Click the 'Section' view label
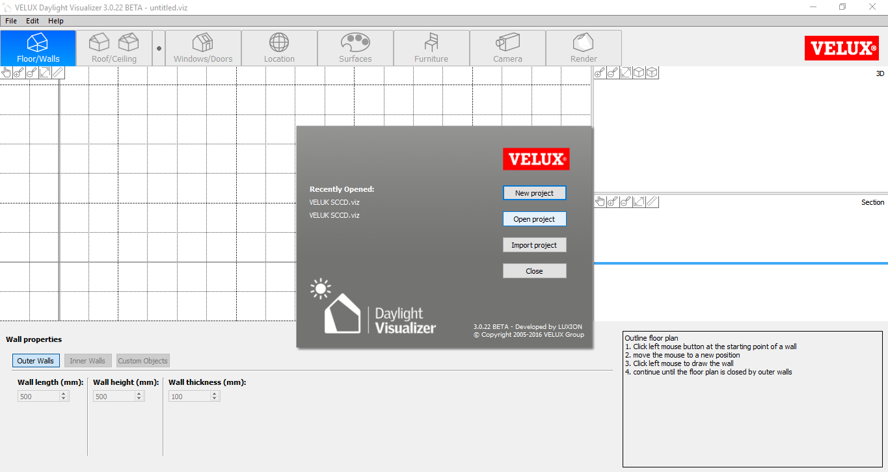Screen dimensions: 888x472 pyautogui.click(x=872, y=202)
